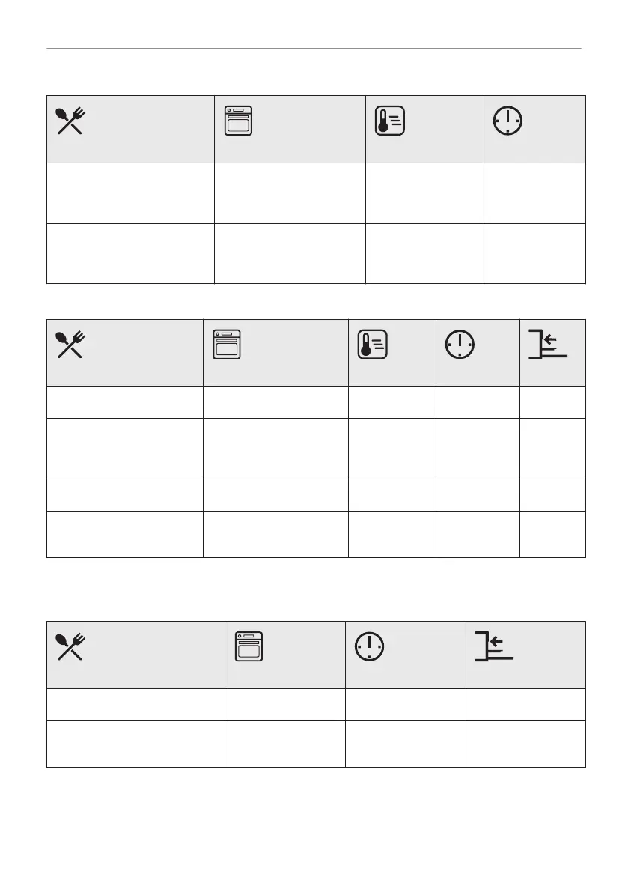Click the clock icon in the top table
Viewport: 628px width, 892px height.
507,121
